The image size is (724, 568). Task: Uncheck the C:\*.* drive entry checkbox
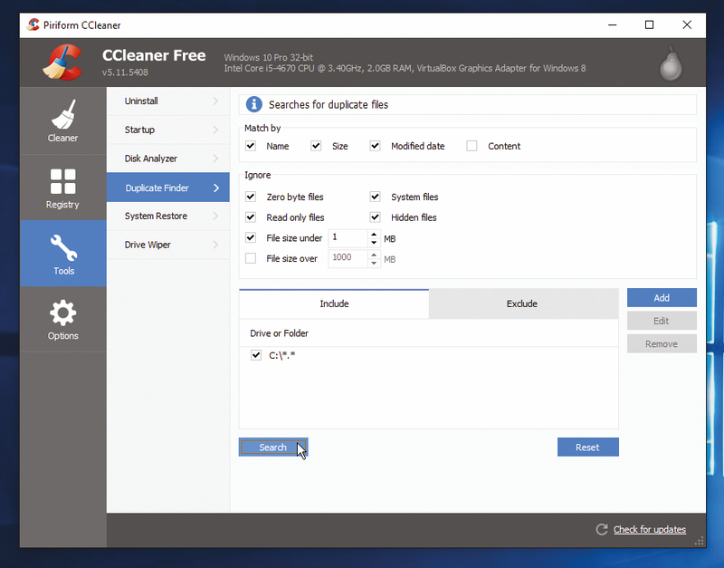coord(256,355)
